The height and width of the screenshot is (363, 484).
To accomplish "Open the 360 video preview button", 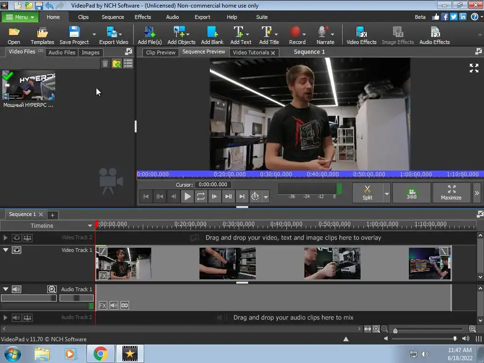I will pyautogui.click(x=412, y=193).
